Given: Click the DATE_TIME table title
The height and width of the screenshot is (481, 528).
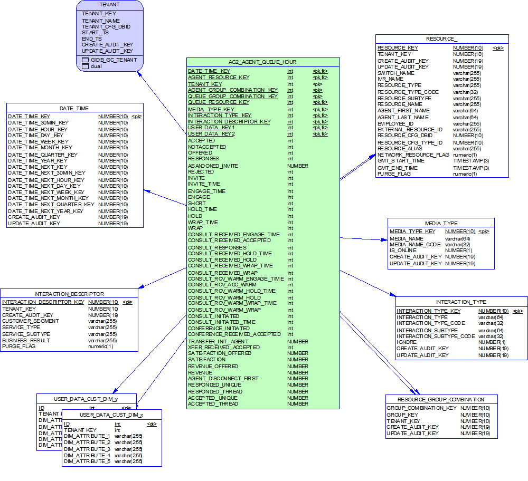Looking at the screenshot, I should (74, 108).
